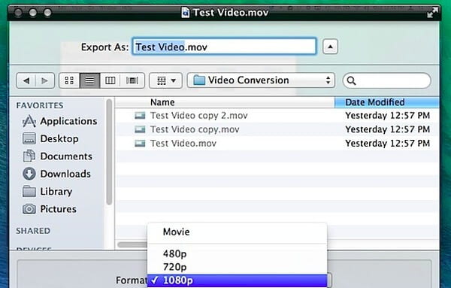This screenshot has height=288, width=451.
Task: Collapse the save dialog with the arrow button
Action: coord(330,47)
